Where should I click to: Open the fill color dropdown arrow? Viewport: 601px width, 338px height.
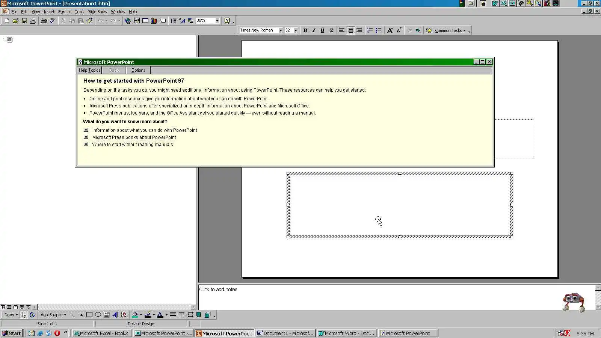point(141,315)
